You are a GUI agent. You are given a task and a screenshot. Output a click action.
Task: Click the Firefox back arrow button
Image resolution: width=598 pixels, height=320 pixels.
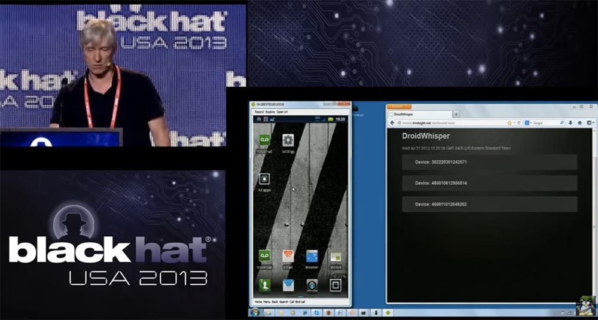coord(392,123)
